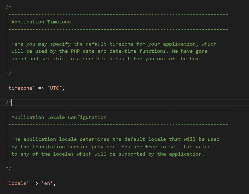The image size is (249, 194).
Task: Click the comment closer above the 'timezone' line
Action: click(8, 73)
